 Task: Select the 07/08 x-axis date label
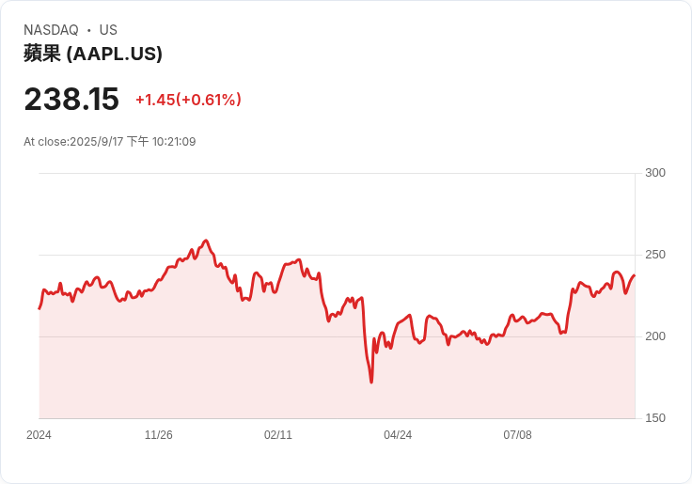[517, 435]
